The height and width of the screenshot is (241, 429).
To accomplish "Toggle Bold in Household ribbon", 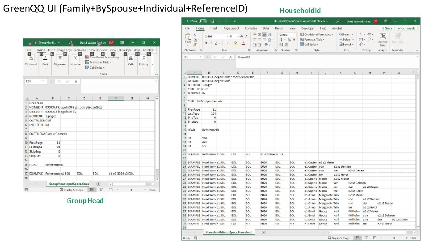I will pyautogui.click(x=206, y=43).
